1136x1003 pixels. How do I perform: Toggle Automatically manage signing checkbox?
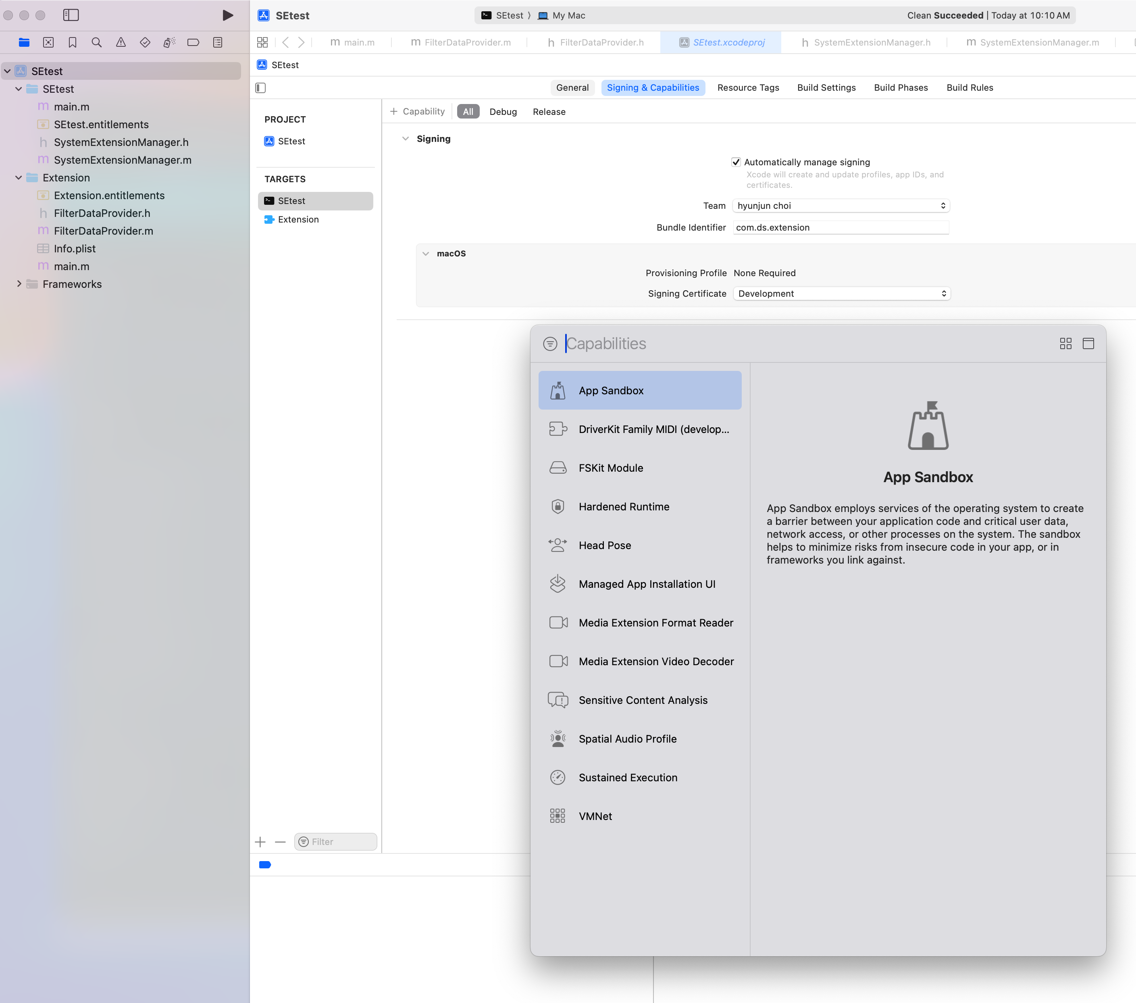tap(736, 162)
